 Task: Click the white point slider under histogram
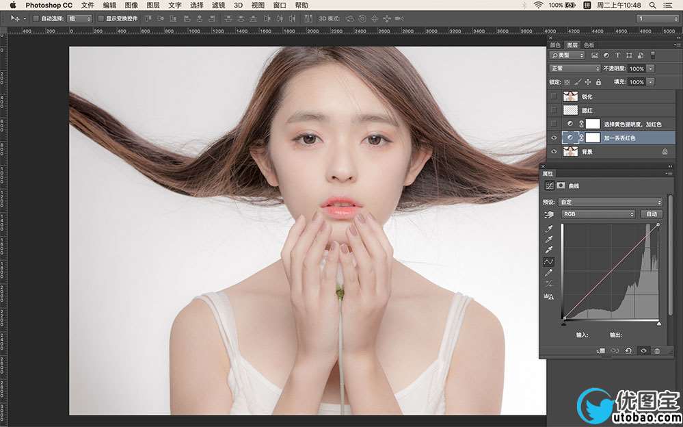coord(658,323)
